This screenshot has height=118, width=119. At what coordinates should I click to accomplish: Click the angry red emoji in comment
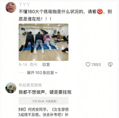[100, 12]
